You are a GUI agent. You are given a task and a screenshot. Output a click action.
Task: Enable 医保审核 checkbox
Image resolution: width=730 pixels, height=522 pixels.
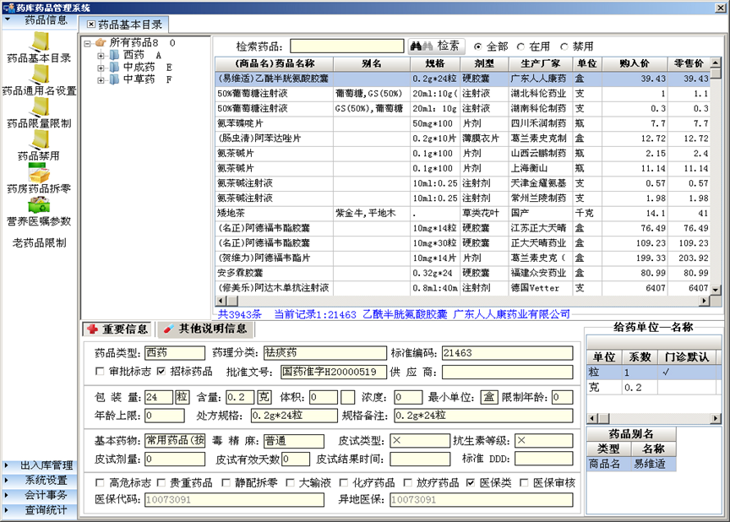tap(524, 482)
